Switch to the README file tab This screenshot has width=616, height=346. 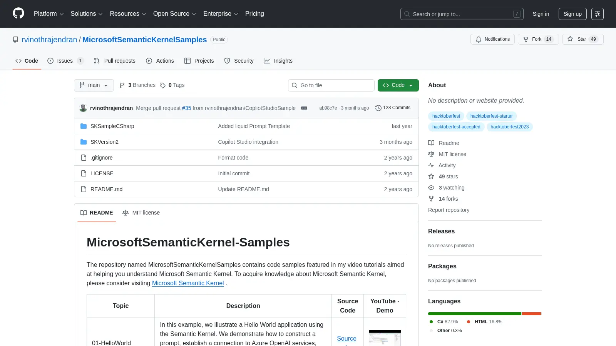(x=97, y=213)
